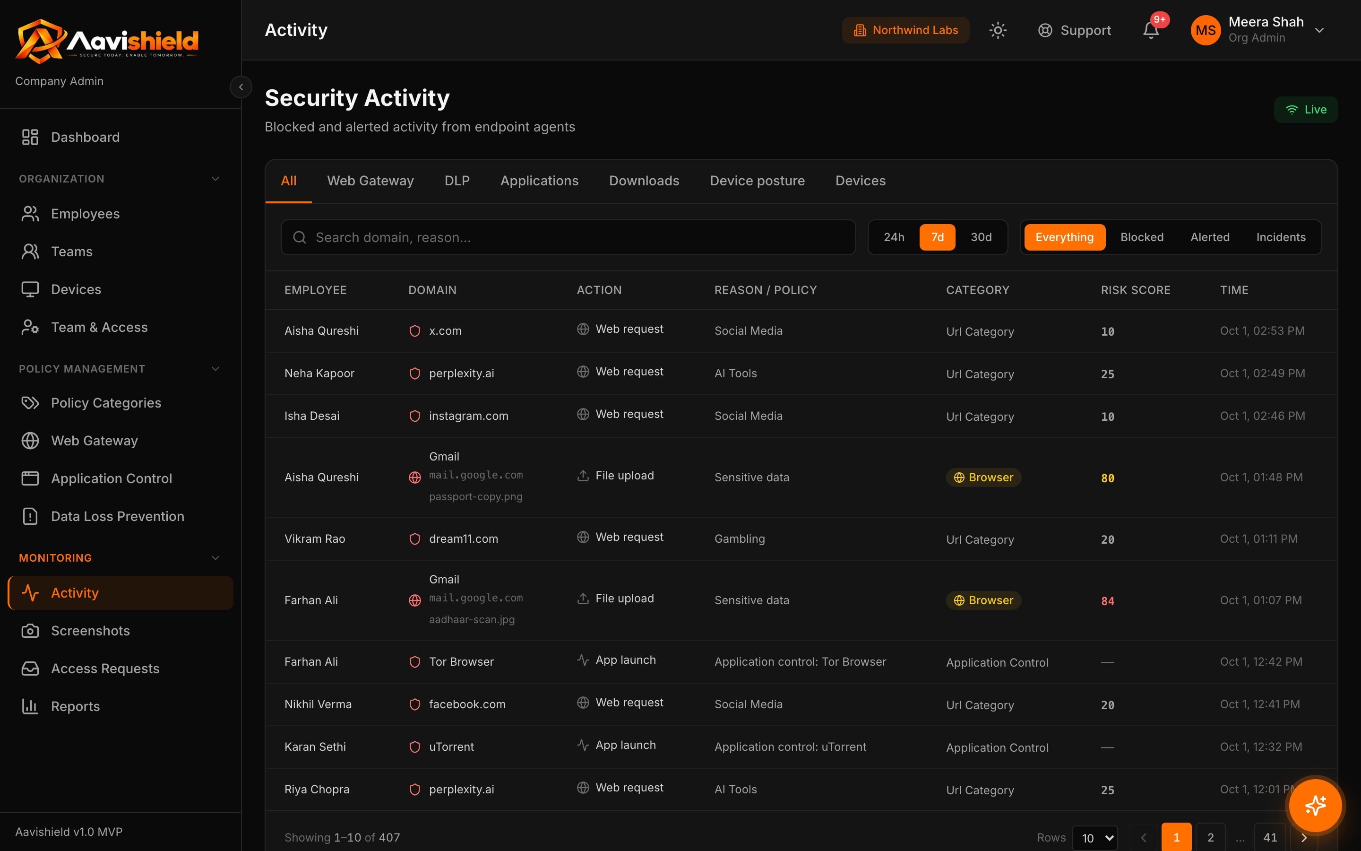Filter to Blocked activity
Image resolution: width=1361 pixels, height=851 pixels.
pos(1142,237)
